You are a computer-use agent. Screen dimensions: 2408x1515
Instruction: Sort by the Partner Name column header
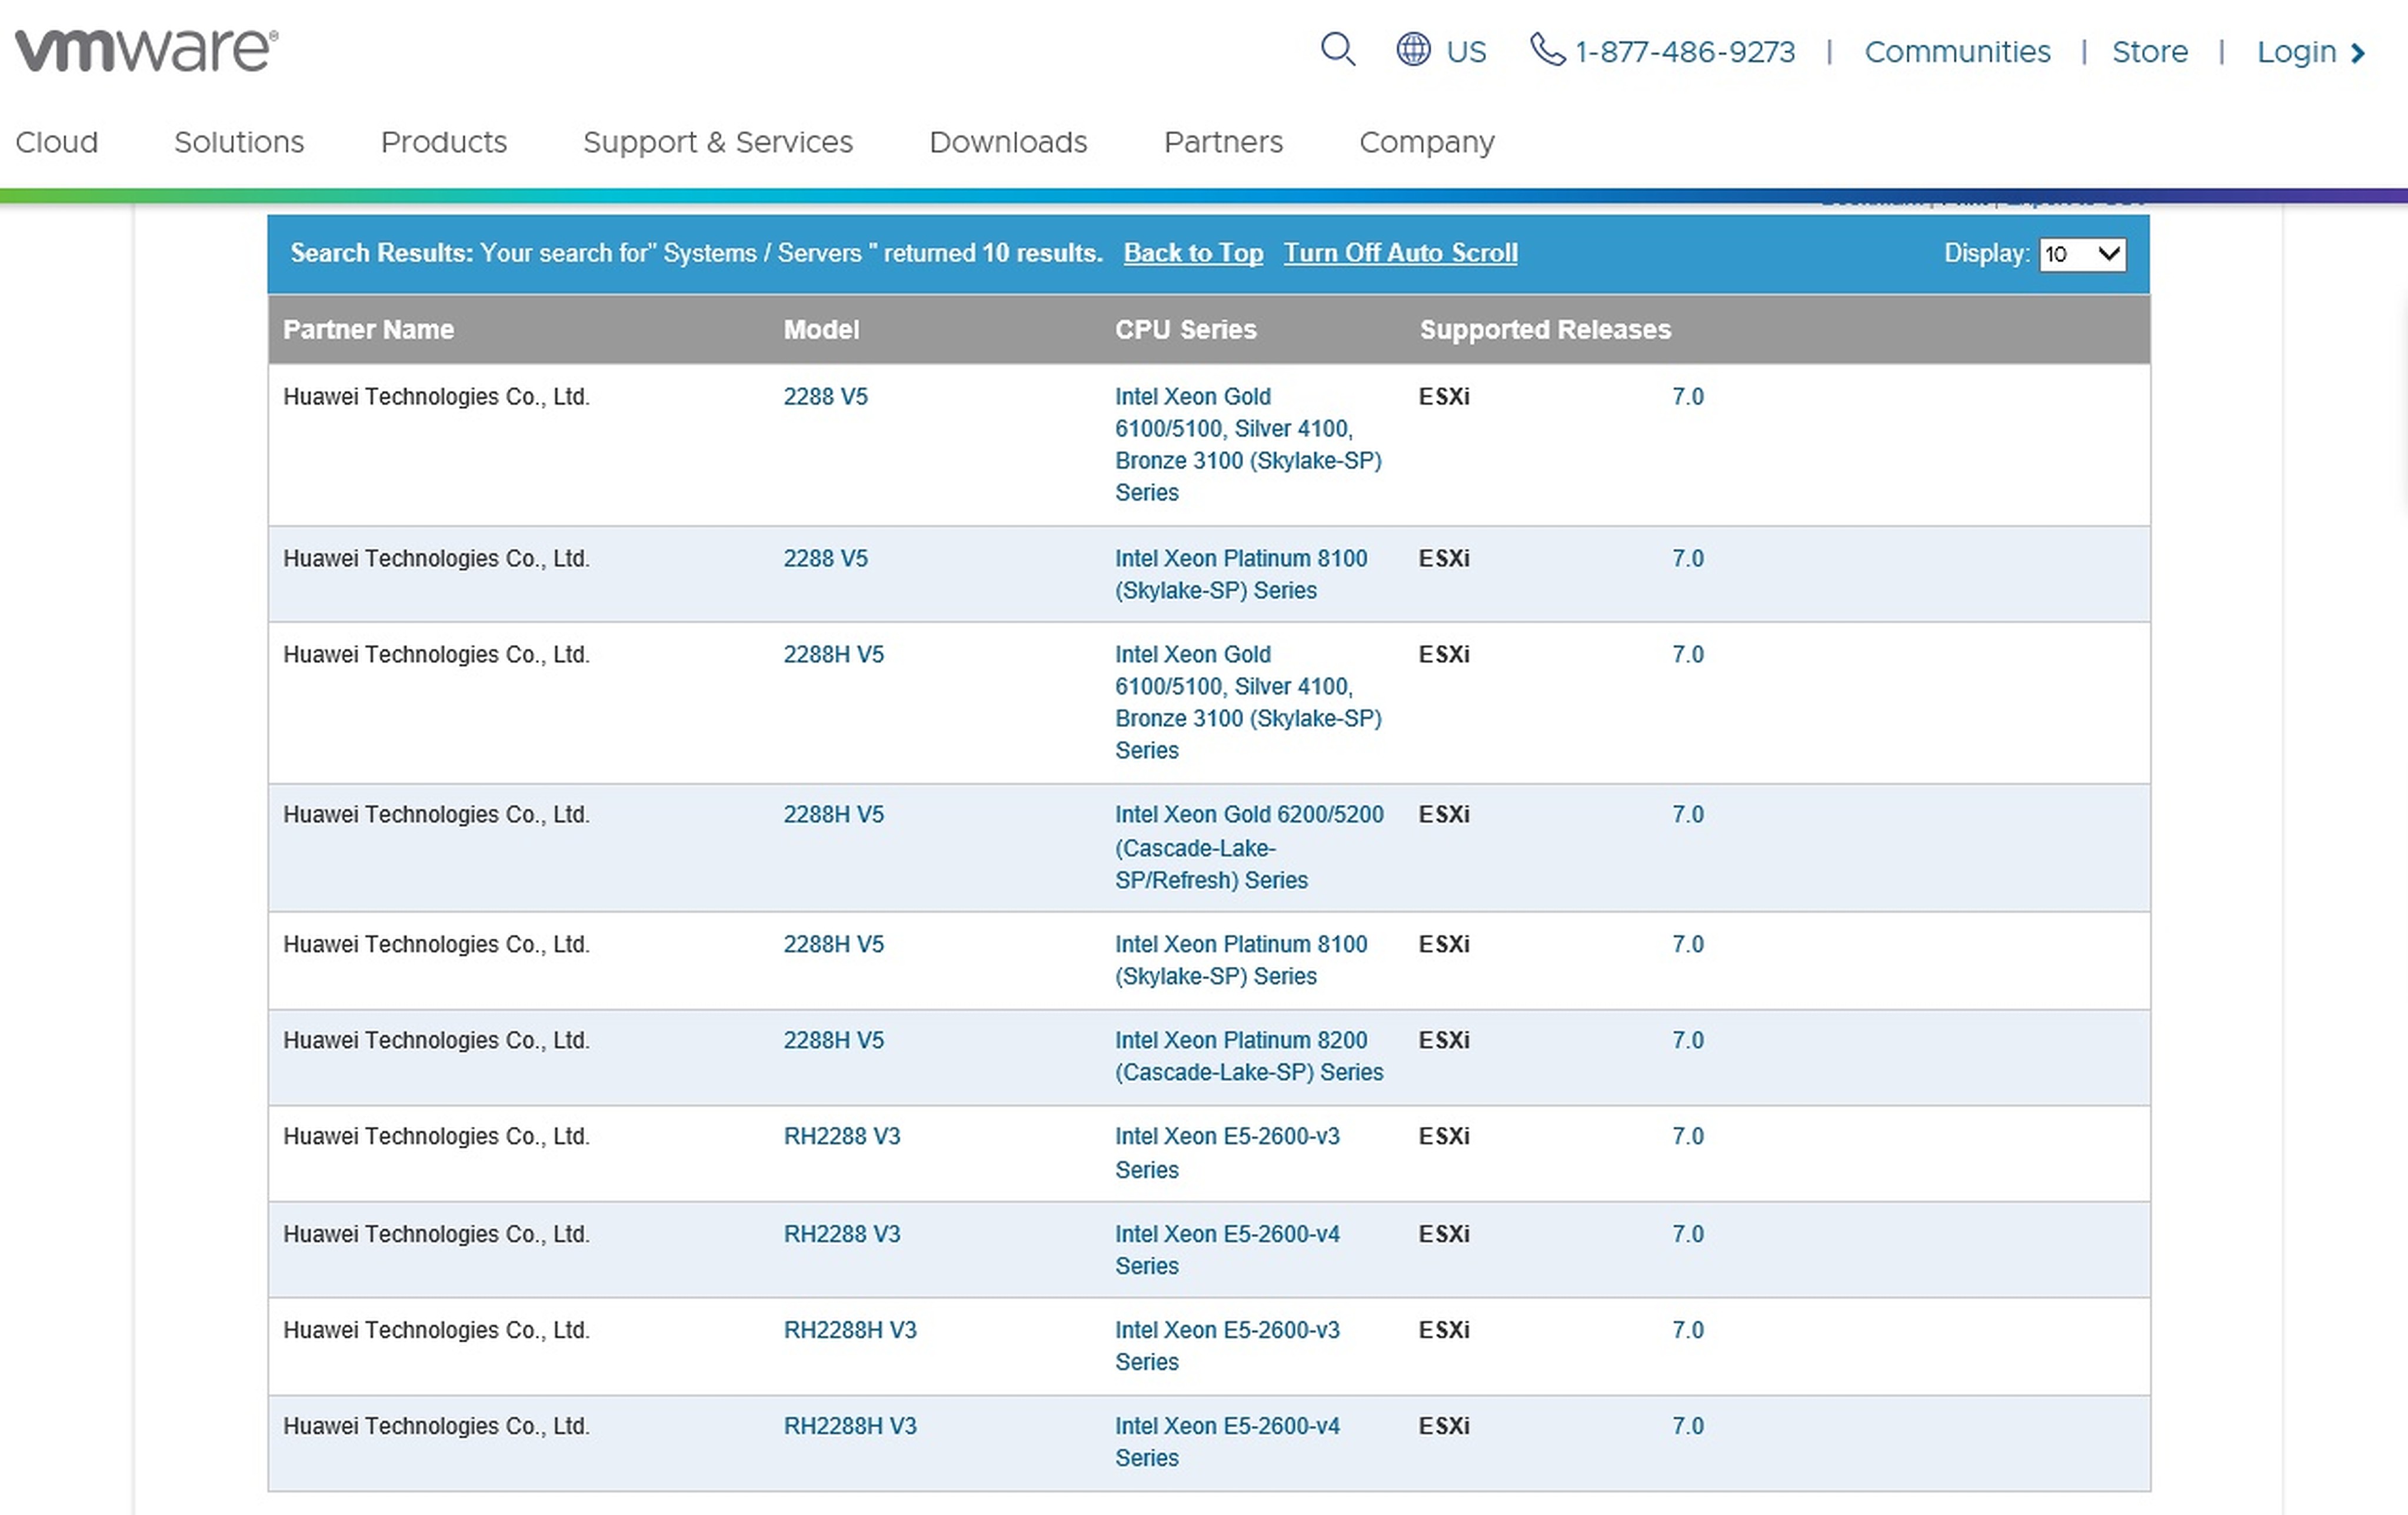(368, 330)
